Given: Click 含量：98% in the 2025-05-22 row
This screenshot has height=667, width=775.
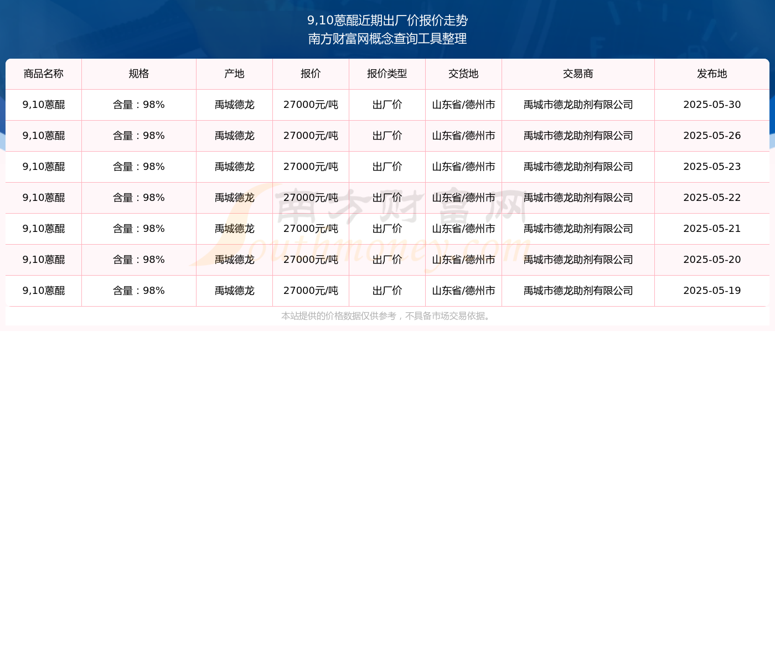Looking at the screenshot, I should point(139,198).
